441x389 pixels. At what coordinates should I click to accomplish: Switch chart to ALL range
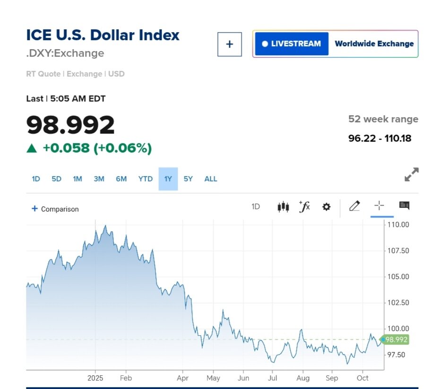pos(211,179)
